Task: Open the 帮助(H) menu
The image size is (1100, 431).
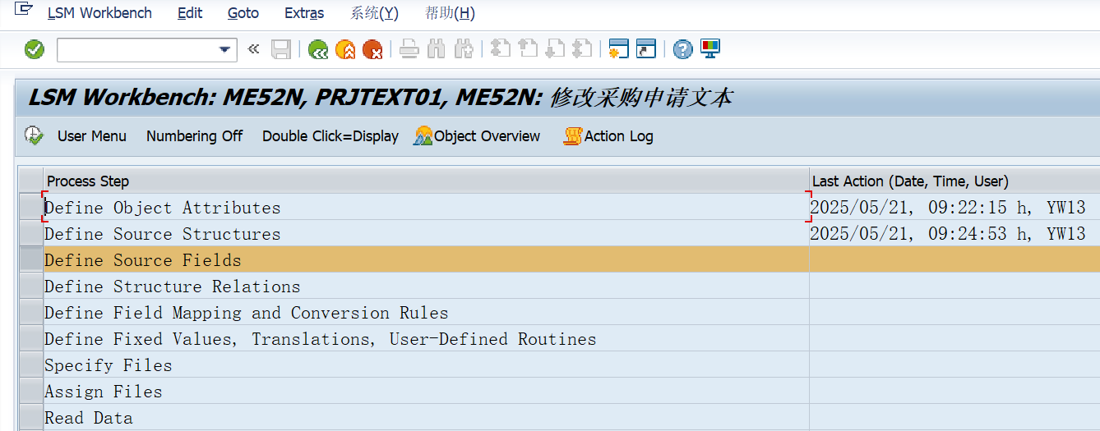Action: coord(450,13)
